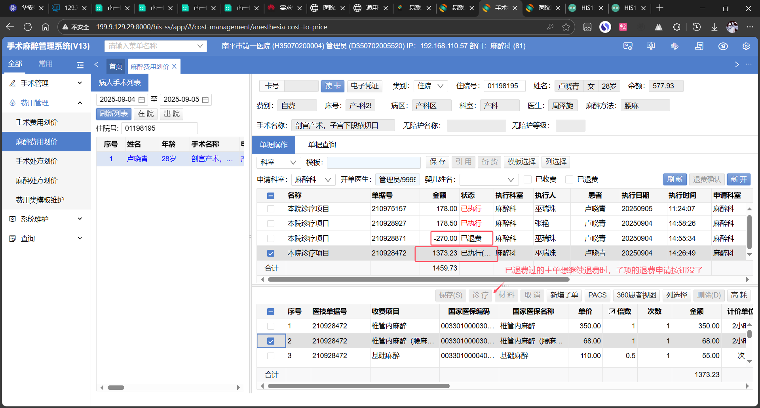Open end date calendar picker icon
Screen dimensions: 760x408
coord(205,100)
